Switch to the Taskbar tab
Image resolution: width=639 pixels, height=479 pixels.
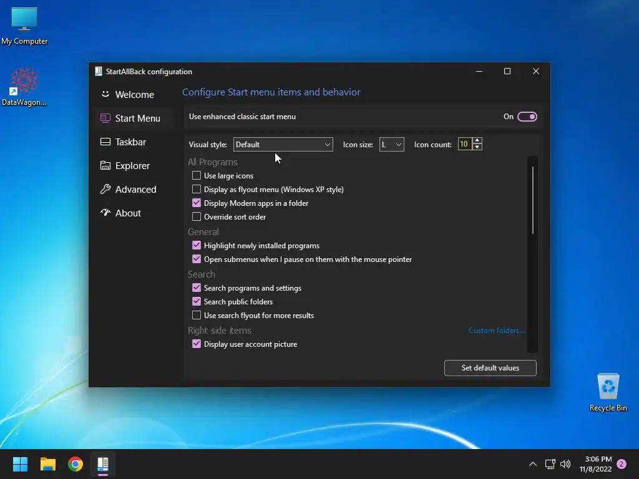[x=135, y=142]
